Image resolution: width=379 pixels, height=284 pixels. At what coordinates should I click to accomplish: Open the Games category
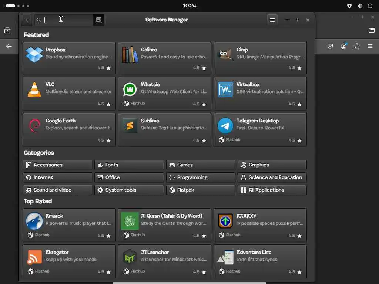pyautogui.click(x=201, y=165)
